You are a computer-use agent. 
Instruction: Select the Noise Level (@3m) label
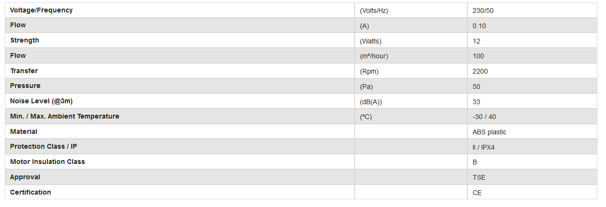pos(41,101)
